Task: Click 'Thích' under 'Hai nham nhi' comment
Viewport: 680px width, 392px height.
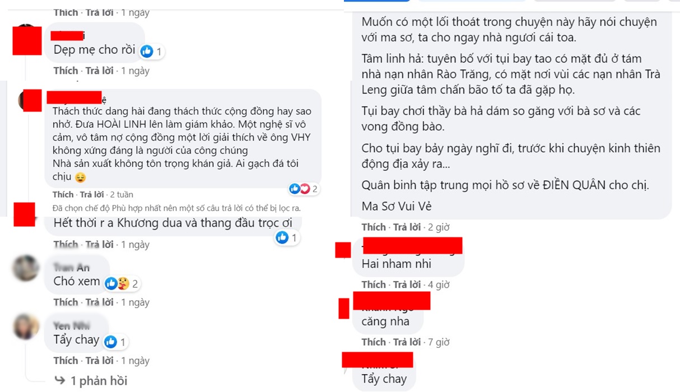Action: [374, 284]
